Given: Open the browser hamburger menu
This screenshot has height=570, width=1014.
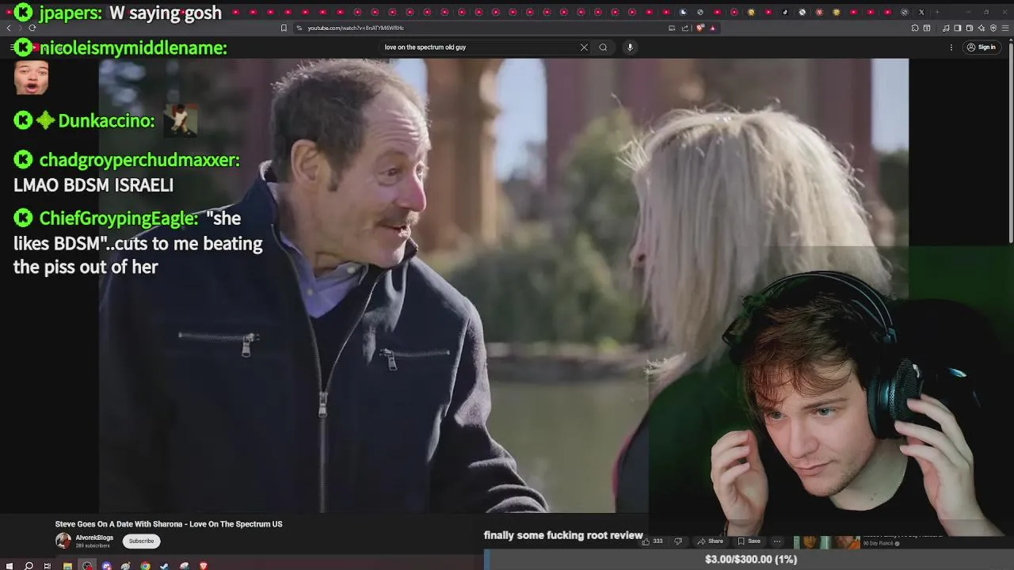Looking at the screenshot, I should tap(1005, 28).
